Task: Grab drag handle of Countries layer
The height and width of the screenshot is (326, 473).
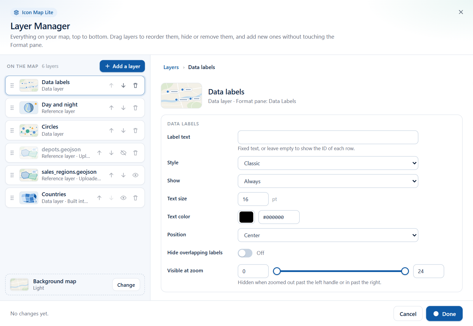Action: 12,198
